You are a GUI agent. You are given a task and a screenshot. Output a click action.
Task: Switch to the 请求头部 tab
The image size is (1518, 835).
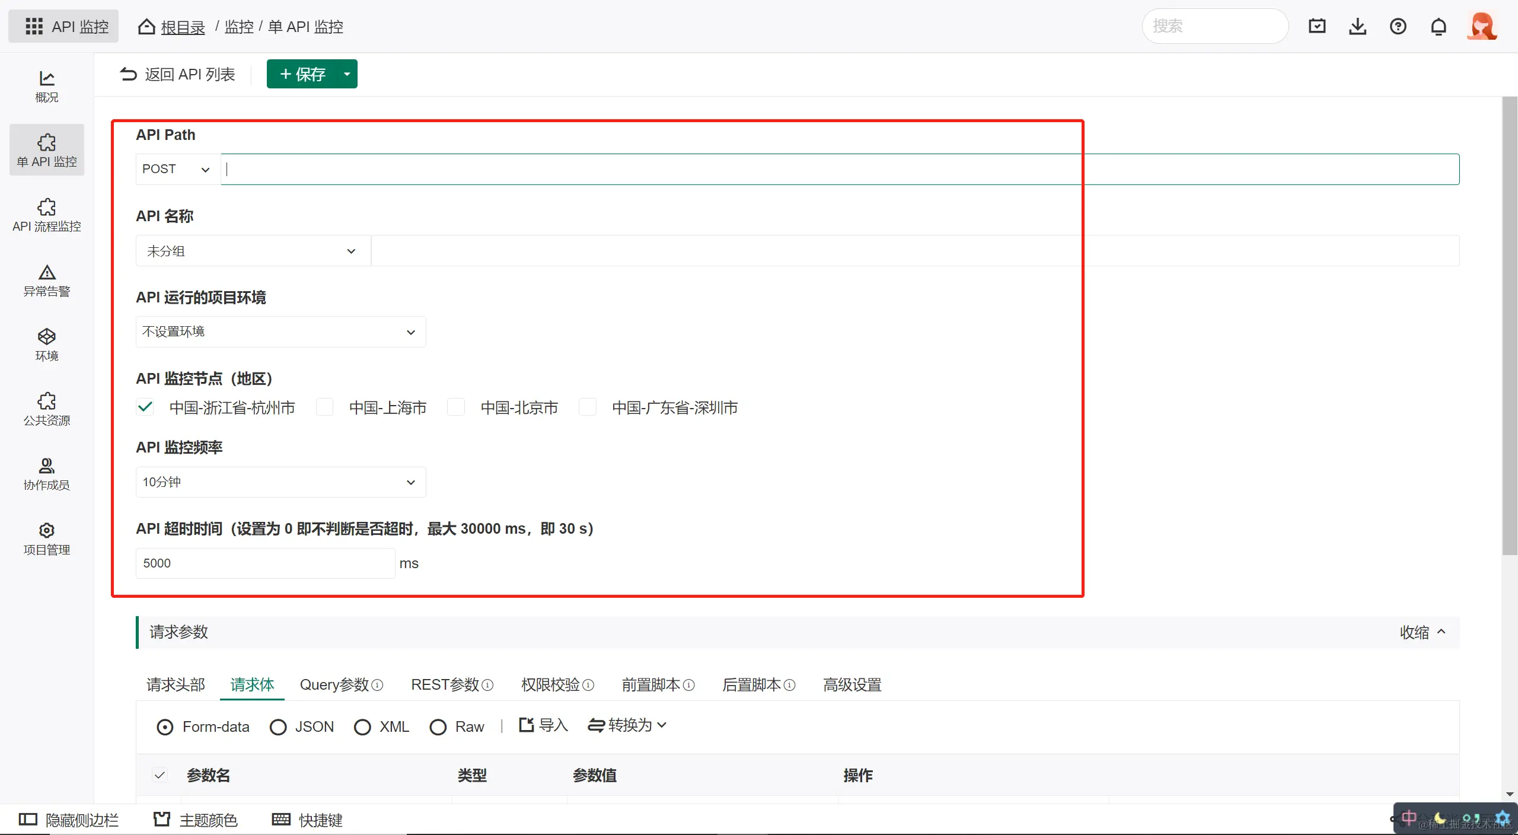click(x=176, y=685)
